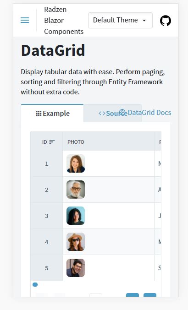Click photo of woman with hat, row 4
Image resolution: width=188 pixels, height=310 pixels.
tap(76, 242)
